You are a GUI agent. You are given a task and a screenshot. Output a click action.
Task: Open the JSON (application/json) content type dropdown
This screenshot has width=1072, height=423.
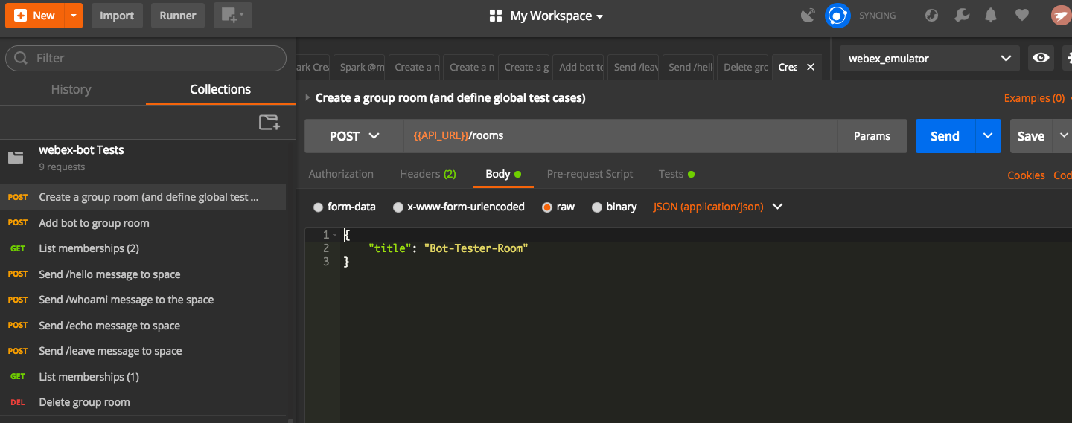pyautogui.click(x=718, y=207)
